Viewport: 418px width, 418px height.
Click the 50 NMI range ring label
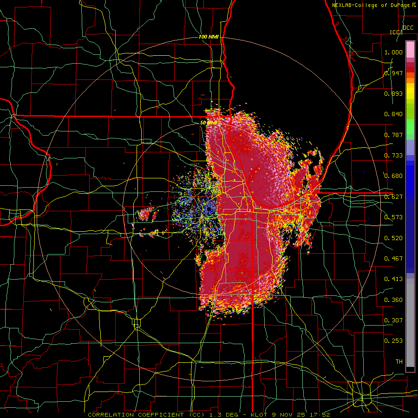pyautogui.click(x=209, y=123)
